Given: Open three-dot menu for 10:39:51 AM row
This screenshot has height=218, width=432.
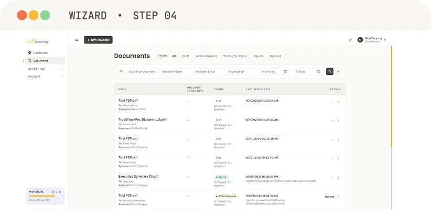Looking at the screenshot, I should pyautogui.click(x=338, y=102).
